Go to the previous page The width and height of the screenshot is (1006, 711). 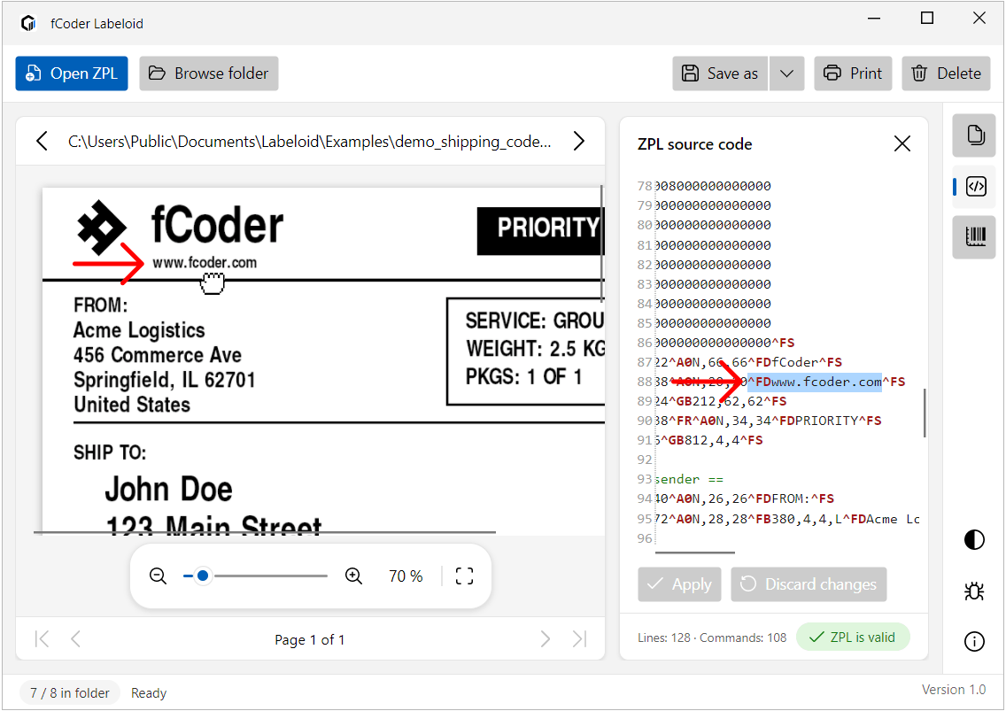click(x=75, y=639)
